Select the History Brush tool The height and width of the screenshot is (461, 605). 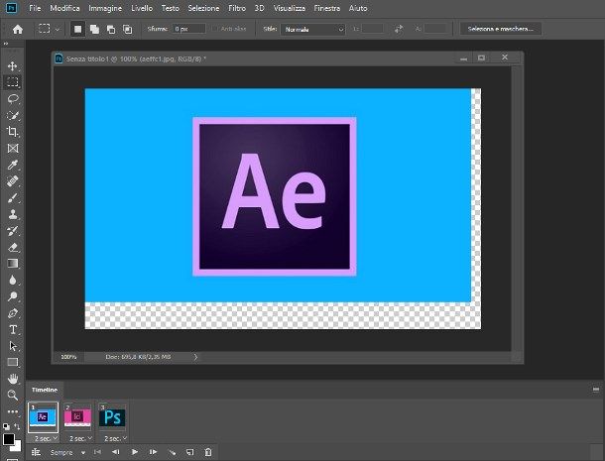coord(12,231)
